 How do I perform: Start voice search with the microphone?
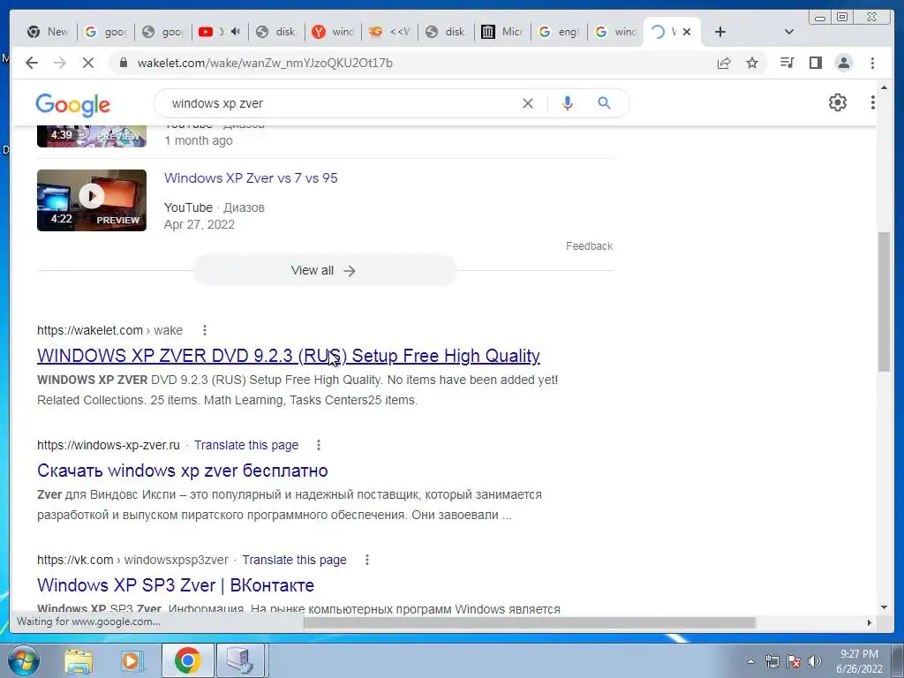(568, 103)
